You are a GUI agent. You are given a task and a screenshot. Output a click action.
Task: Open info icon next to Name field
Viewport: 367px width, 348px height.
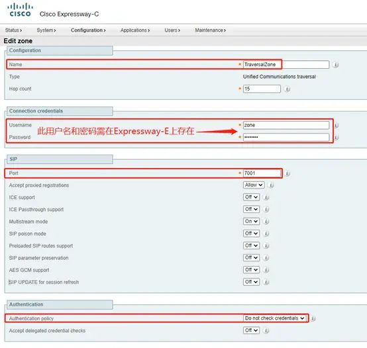335,64
